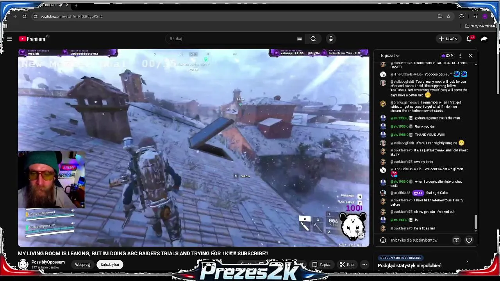Image resolution: width=500 pixels, height=281 pixels.
Task: Expand the Topczat chat mode dropdown
Action: coord(389,55)
